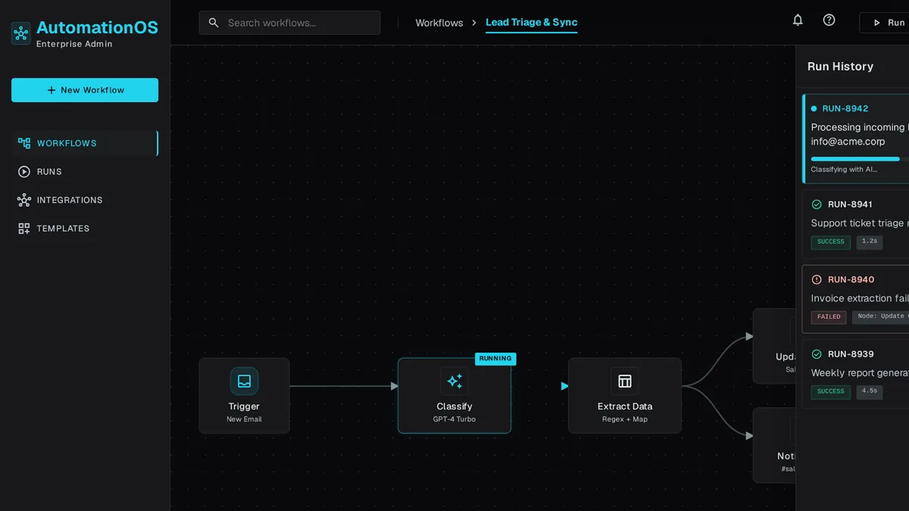Open run RUN-8942 in Run History
909x511 pixels.
coord(856,139)
